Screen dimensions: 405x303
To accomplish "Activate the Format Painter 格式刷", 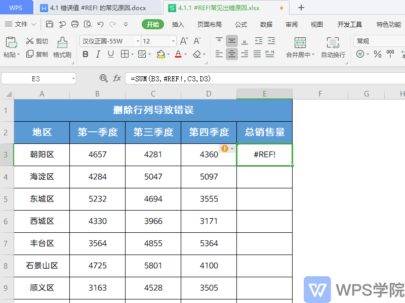I will (x=62, y=47).
